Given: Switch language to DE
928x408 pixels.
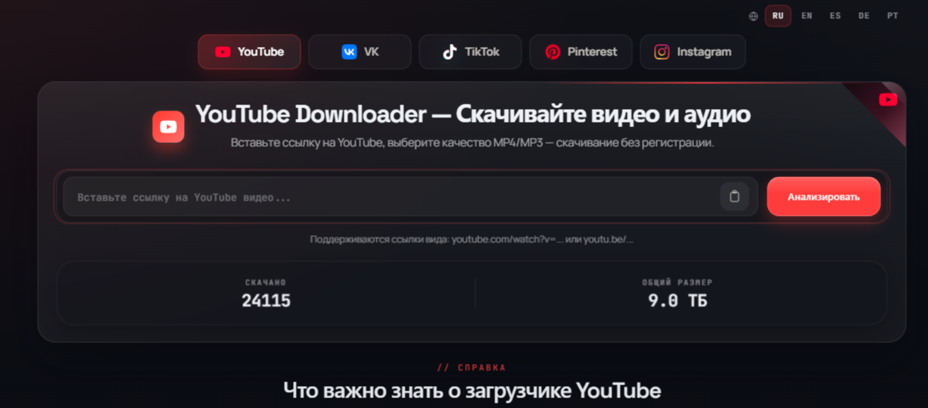Looking at the screenshot, I should [864, 16].
